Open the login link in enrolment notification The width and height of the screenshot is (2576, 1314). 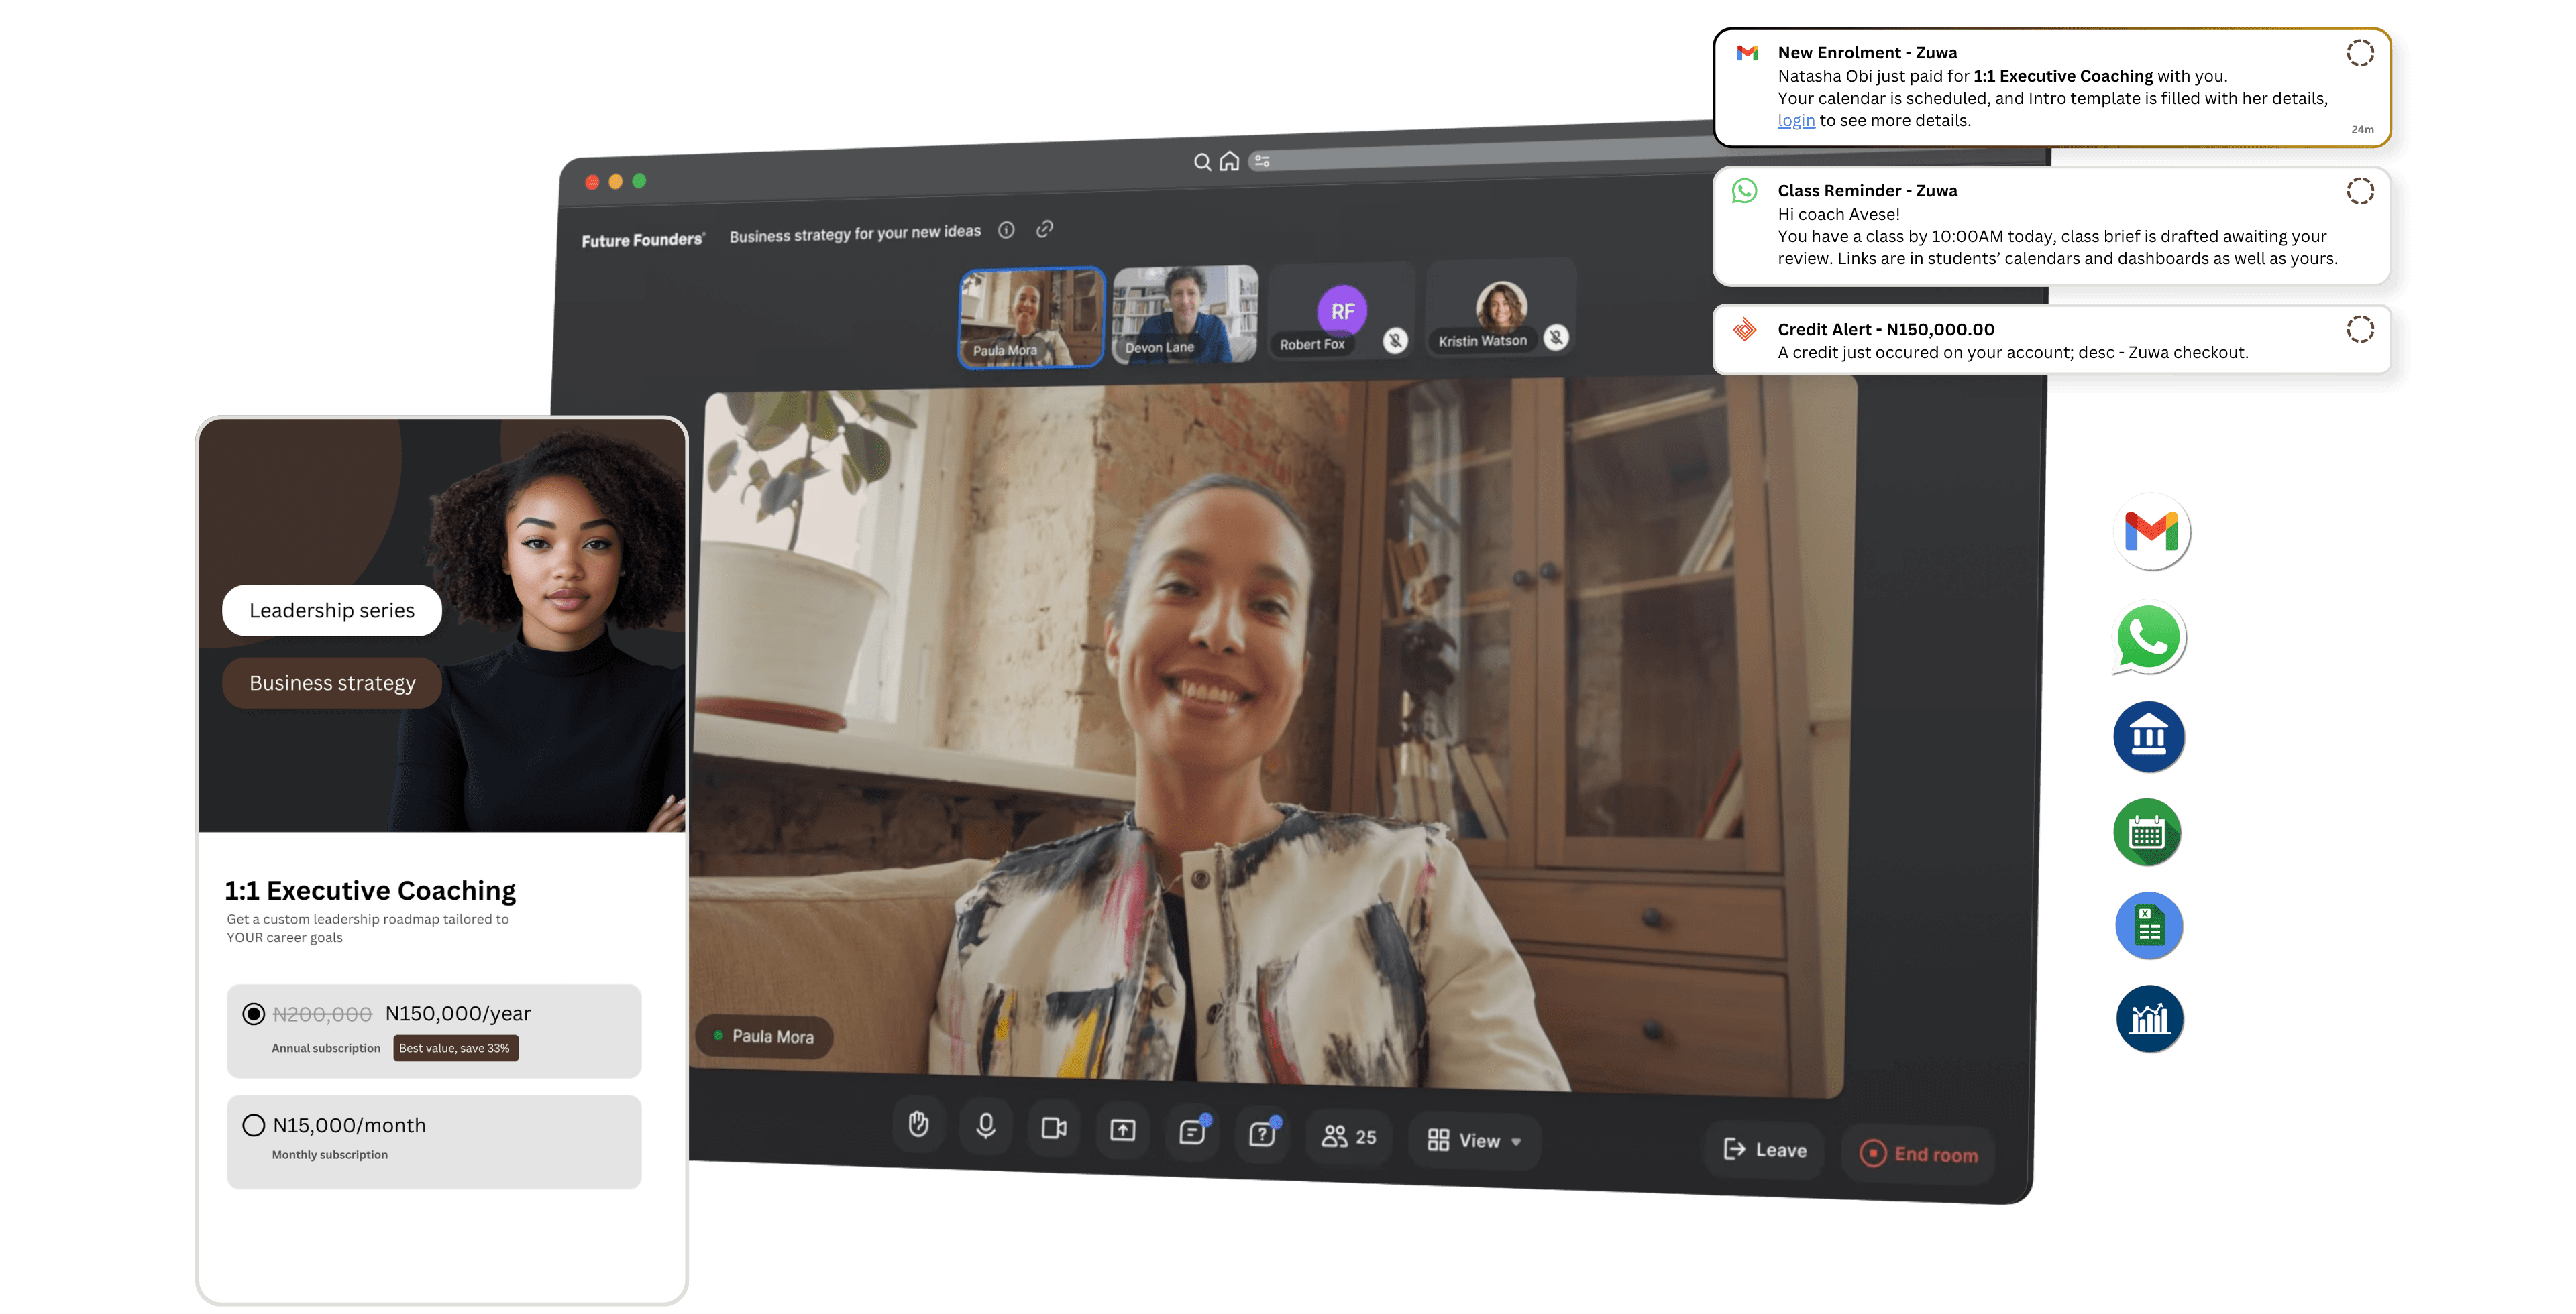point(1795,121)
